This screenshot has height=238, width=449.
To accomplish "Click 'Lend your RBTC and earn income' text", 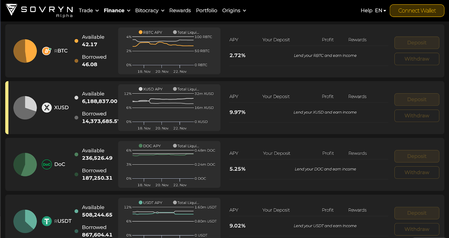I will [x=325, y=56].
